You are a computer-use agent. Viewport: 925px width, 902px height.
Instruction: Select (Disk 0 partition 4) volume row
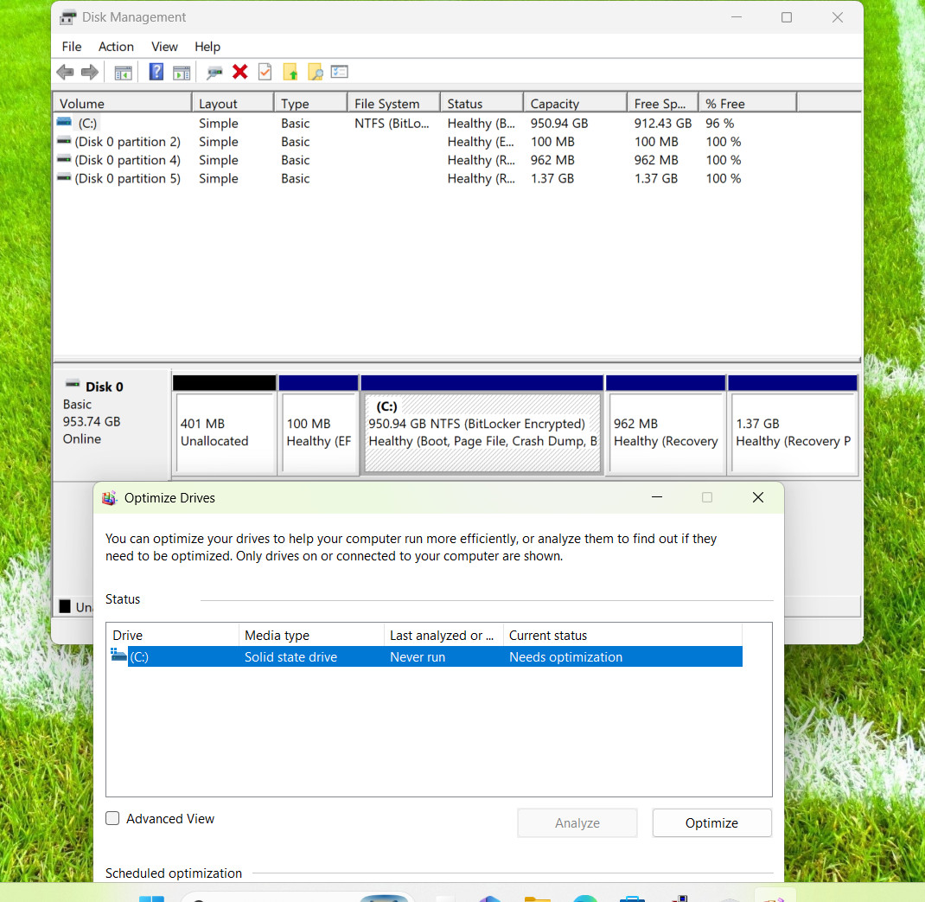click(127, 160)
